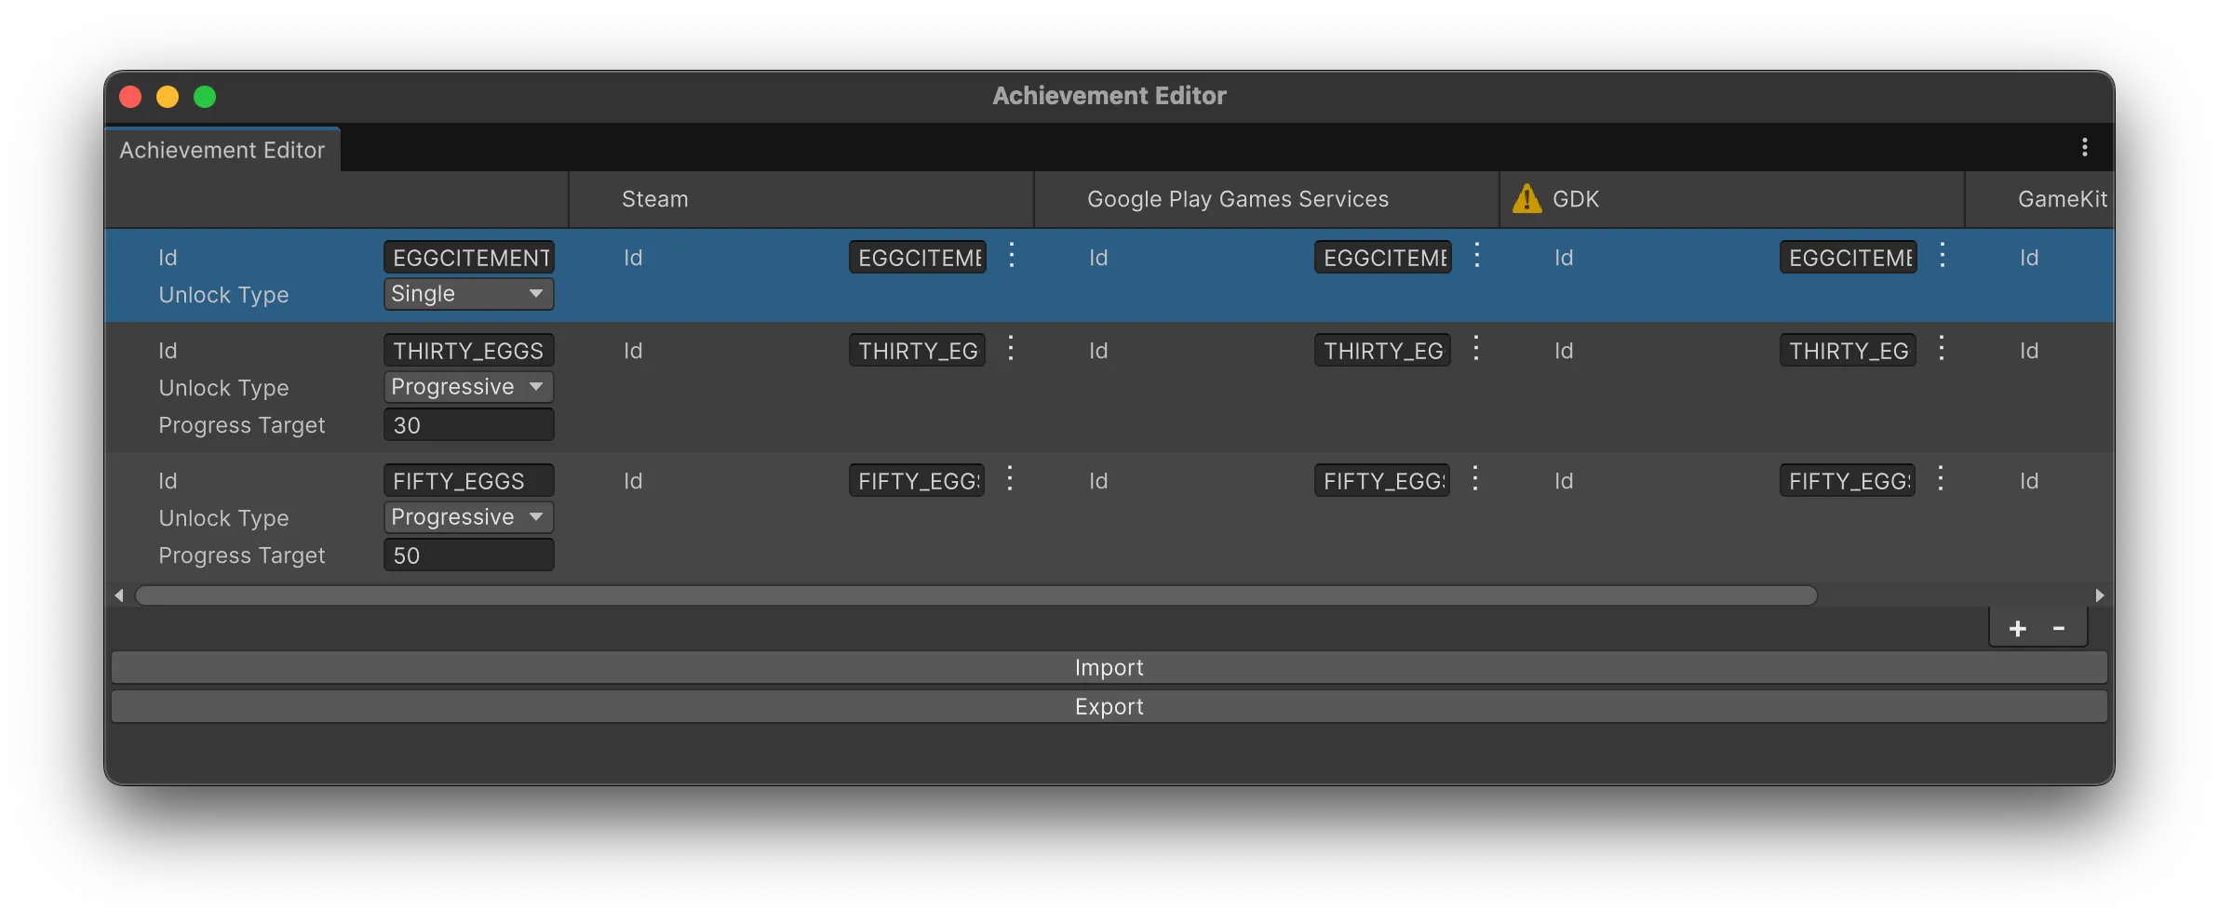Open the Steam options menu for FIFTY_EGGS

pos(1011,480)
